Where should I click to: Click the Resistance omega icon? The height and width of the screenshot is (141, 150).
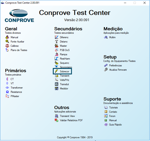pyautogui.click(x=7, y=92)
